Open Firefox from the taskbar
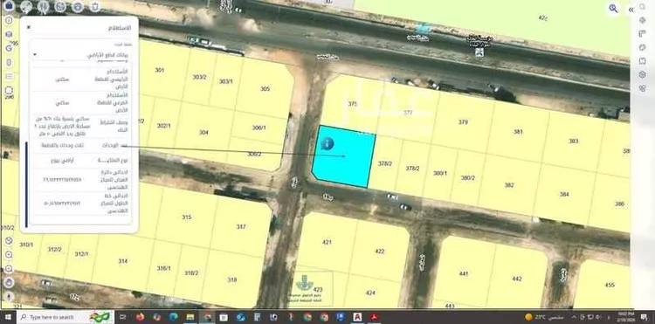This screenshot has height=324, width=655. coord(140,317)
